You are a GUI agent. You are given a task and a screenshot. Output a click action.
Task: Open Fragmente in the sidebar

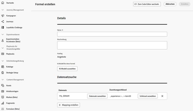pos(10,103)
